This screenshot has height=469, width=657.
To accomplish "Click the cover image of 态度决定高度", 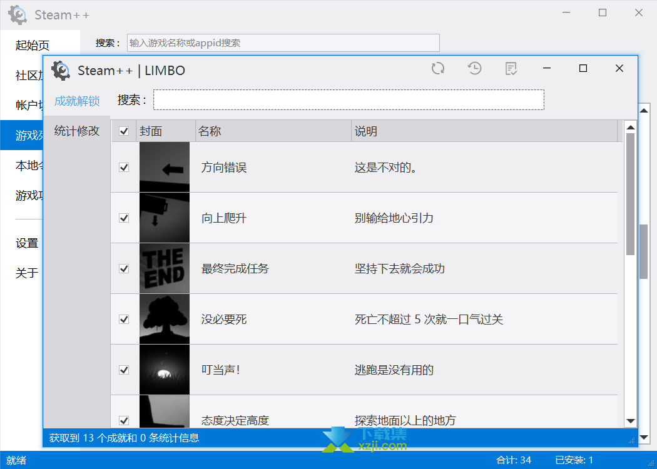I will tap(164, 411).
